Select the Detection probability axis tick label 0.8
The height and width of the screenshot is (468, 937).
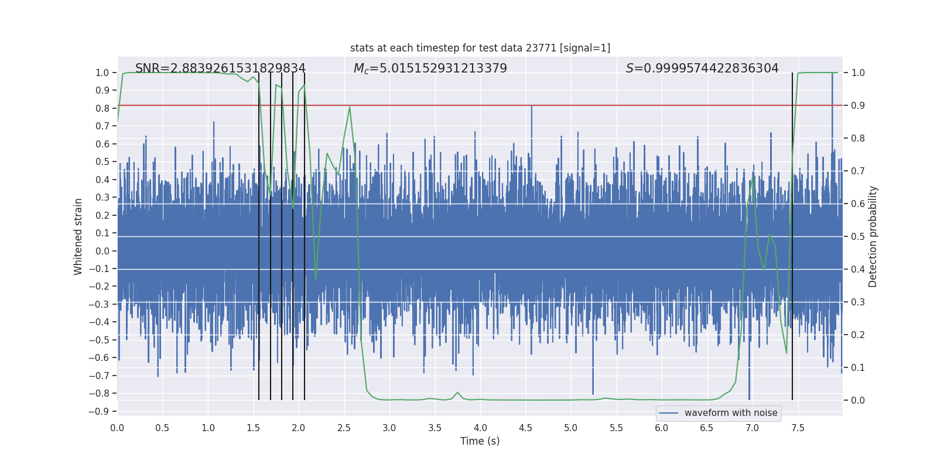(x=858, y=138)
